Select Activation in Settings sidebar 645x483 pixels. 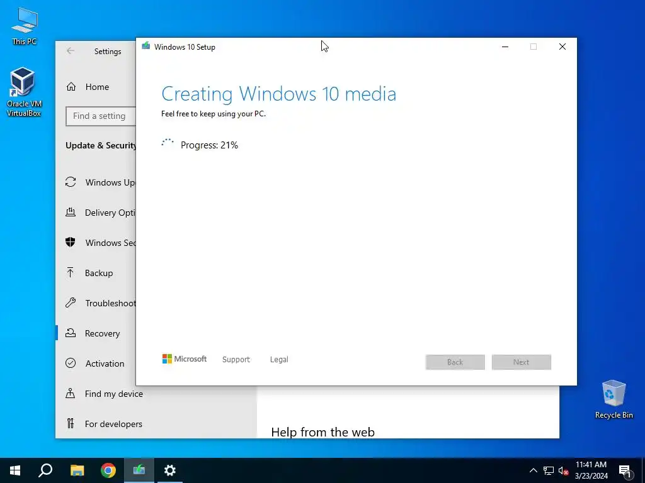105,364
